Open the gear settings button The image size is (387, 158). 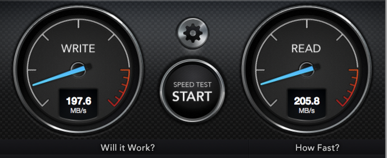pos(193,33)
